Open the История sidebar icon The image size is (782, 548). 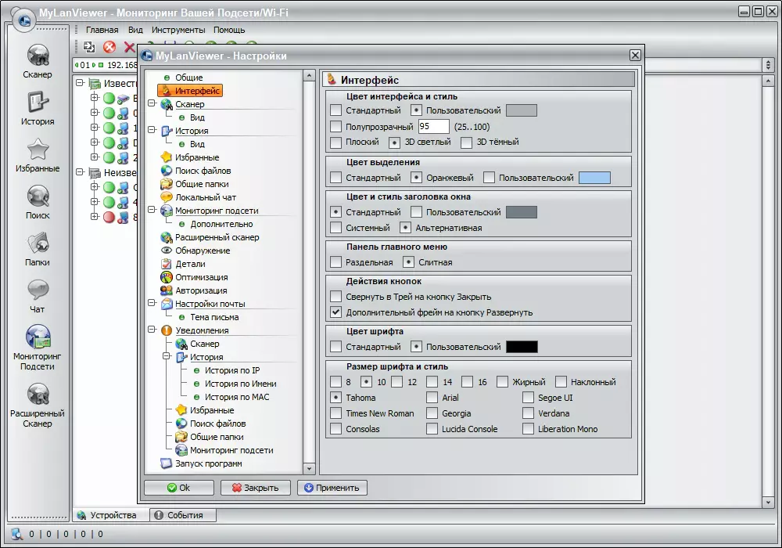[x=38, y=103]
